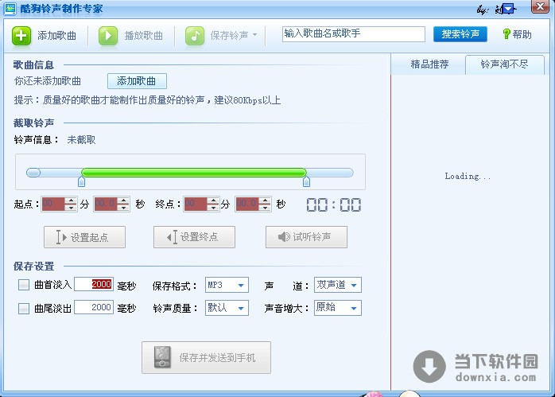Decrease the 起点 seconds spinner

click(123, 208)
